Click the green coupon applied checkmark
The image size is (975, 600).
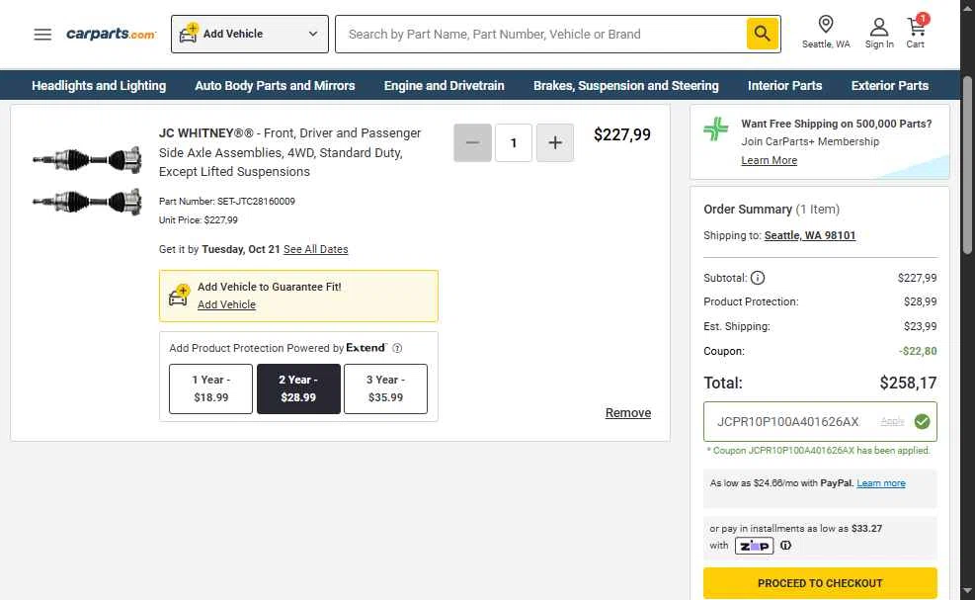pos(922,421)
